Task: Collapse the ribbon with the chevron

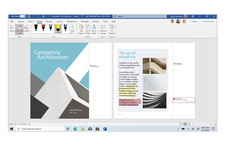Action: click(x=216, y=37)
